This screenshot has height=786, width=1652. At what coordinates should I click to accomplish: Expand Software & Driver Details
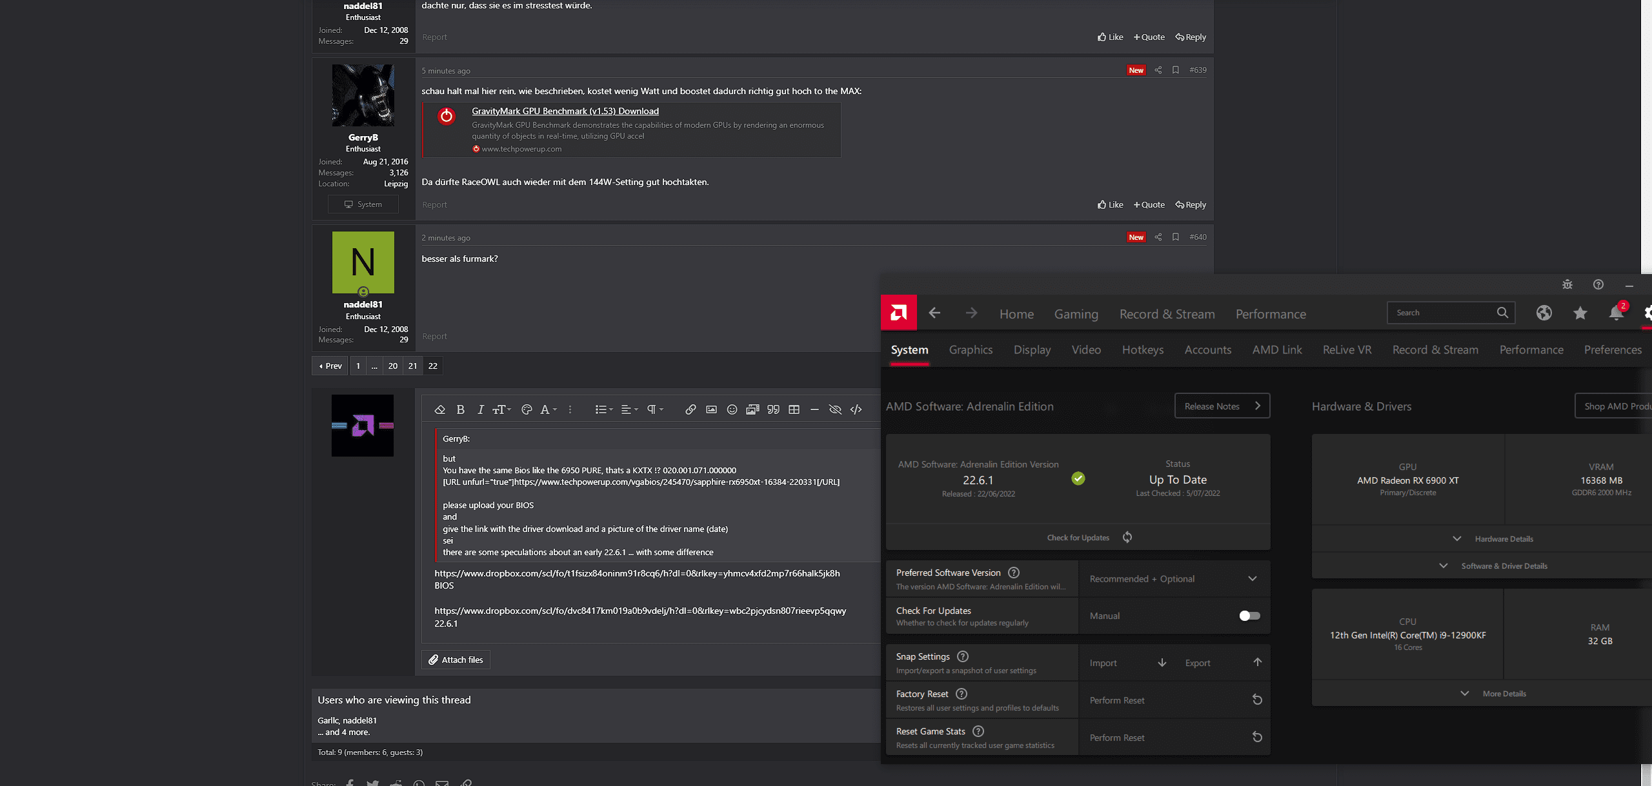click(1493, 565)
